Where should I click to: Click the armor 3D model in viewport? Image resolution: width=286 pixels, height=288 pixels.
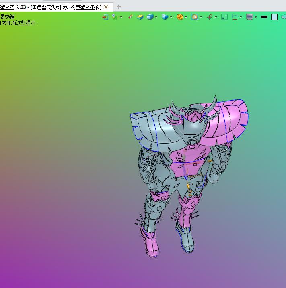(x=189, y=176)
